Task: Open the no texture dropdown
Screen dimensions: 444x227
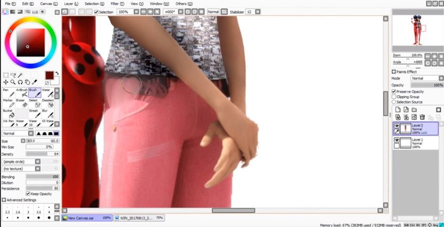Action: point(37,169)
